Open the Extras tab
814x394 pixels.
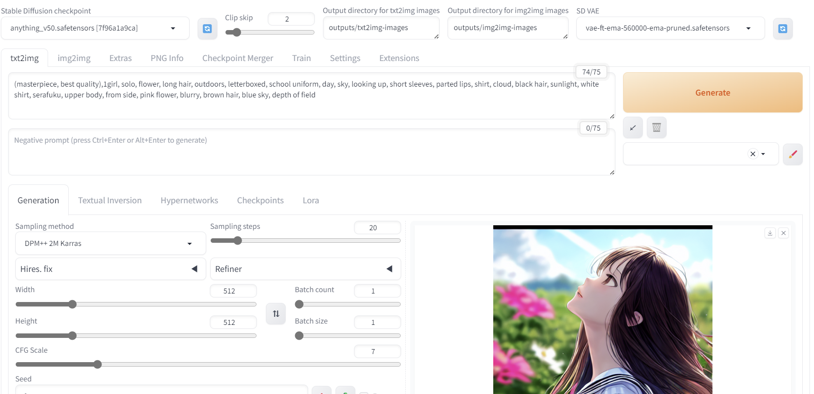click(121, 58)
